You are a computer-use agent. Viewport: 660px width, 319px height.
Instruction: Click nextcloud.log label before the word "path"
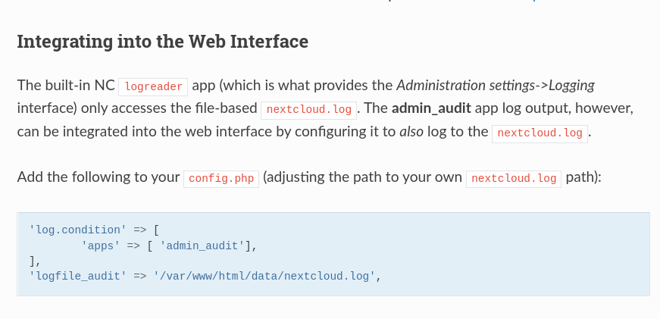coord(514,179)
